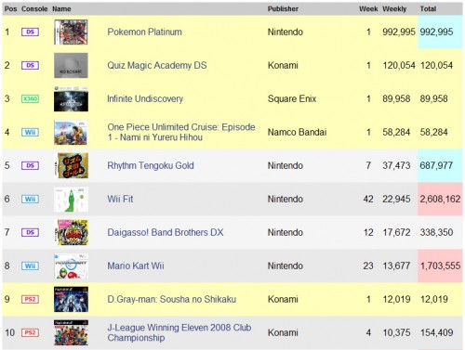Open the Mario Kart Wii cover image
The width and height of the screenshot is (465, 350).
(71, 266)
